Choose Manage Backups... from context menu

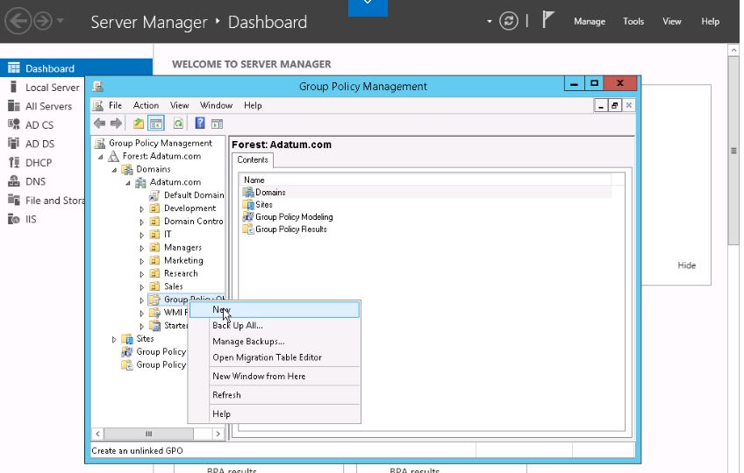click(x=275, y=342)
